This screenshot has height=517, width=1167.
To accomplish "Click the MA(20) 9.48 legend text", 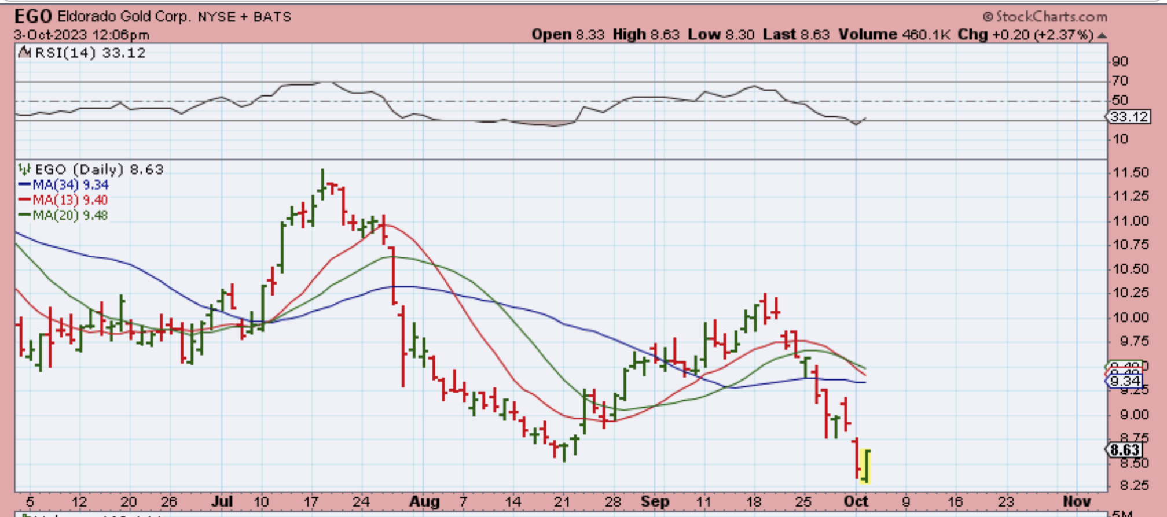I will tap(71, 215).
